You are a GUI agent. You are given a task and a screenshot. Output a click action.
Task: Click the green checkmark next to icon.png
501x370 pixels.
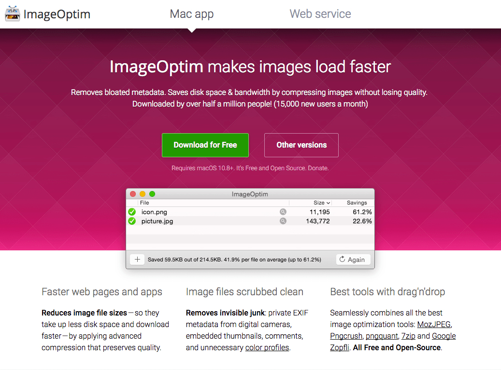(x=132, y=212)
